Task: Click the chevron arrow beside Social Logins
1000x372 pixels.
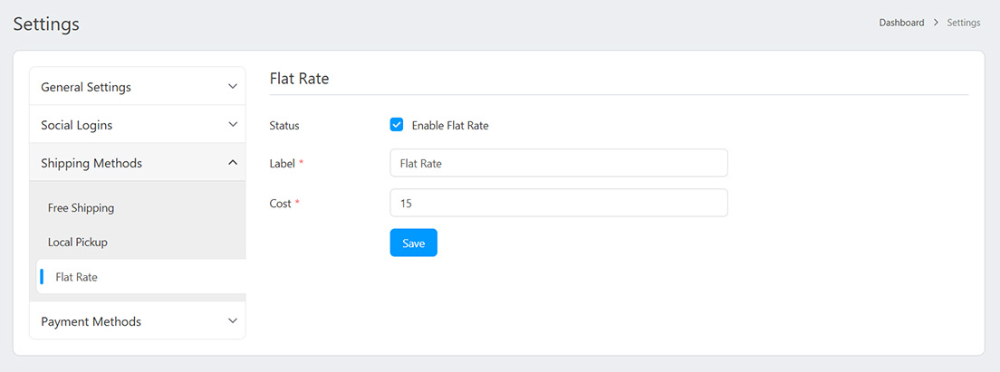Action: coord(233,125)
